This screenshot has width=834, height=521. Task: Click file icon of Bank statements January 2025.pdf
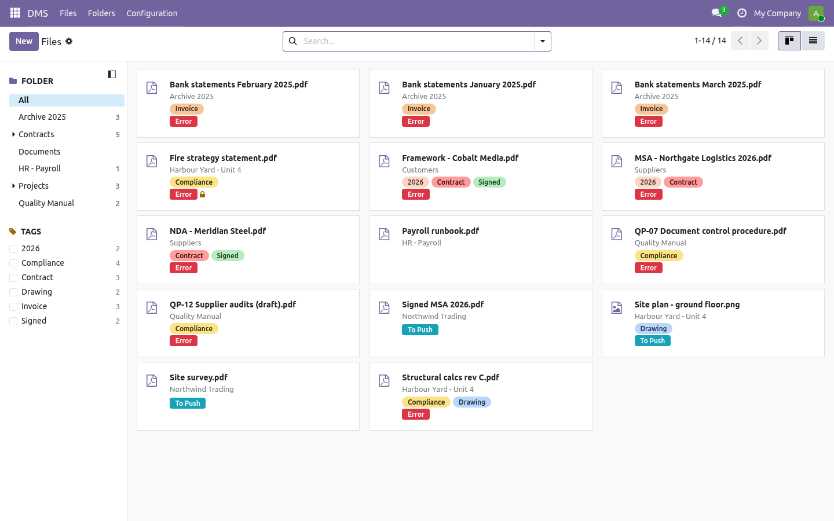384,87
